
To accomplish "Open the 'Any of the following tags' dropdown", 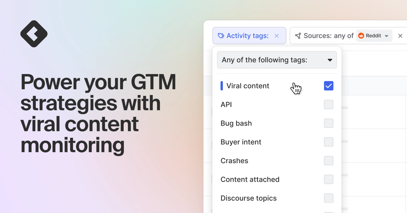I will click(277, 60).
